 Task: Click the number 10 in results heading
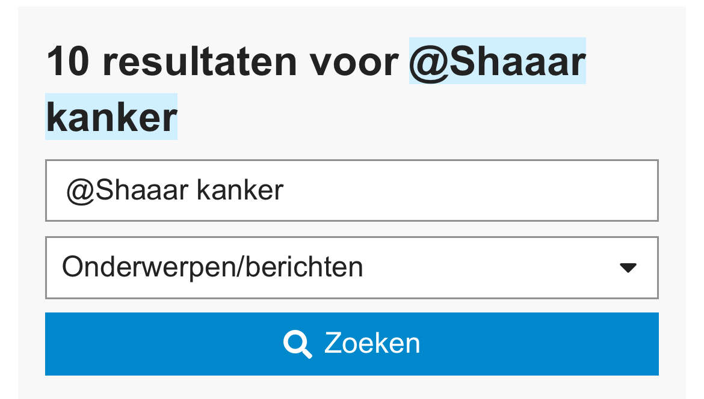pyautogui.click(x=68, y=61)
